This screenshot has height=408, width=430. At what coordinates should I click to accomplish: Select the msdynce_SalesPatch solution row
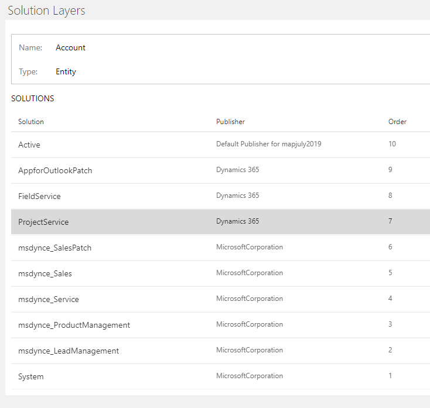click(220, 248)
